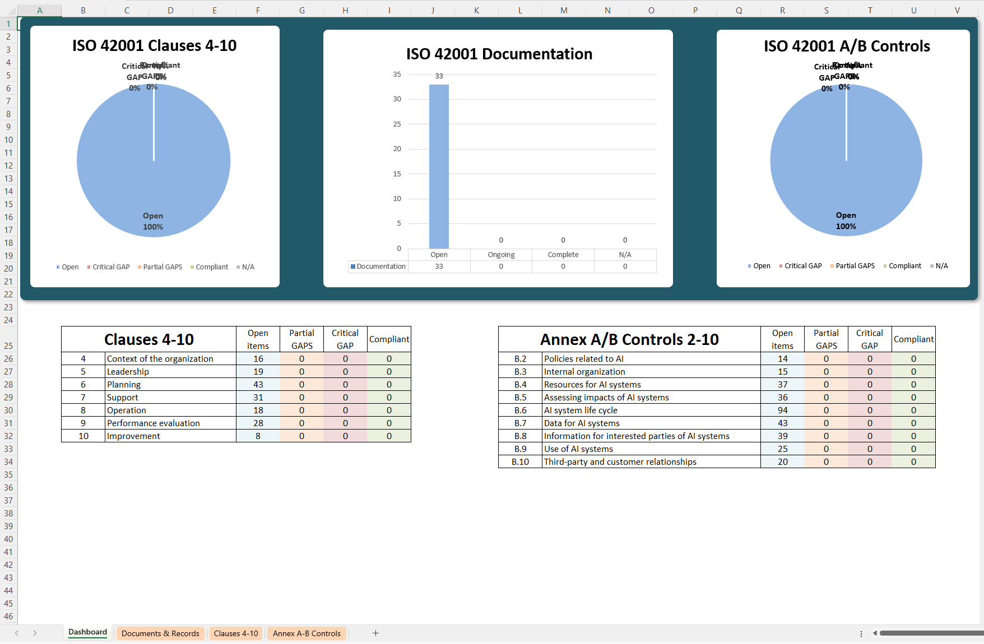Screen dimensions: 984x644
Task: Click Open legend marker in Clauses 4-10 chart
Action: tap(58, 267)
